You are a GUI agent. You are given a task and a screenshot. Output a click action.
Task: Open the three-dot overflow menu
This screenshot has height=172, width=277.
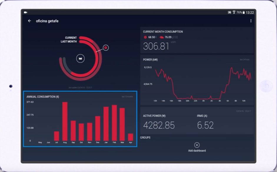point(251,21)
